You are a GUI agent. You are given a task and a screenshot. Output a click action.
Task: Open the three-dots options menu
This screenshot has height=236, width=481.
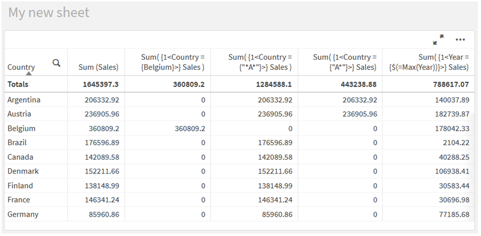(460, 40)
